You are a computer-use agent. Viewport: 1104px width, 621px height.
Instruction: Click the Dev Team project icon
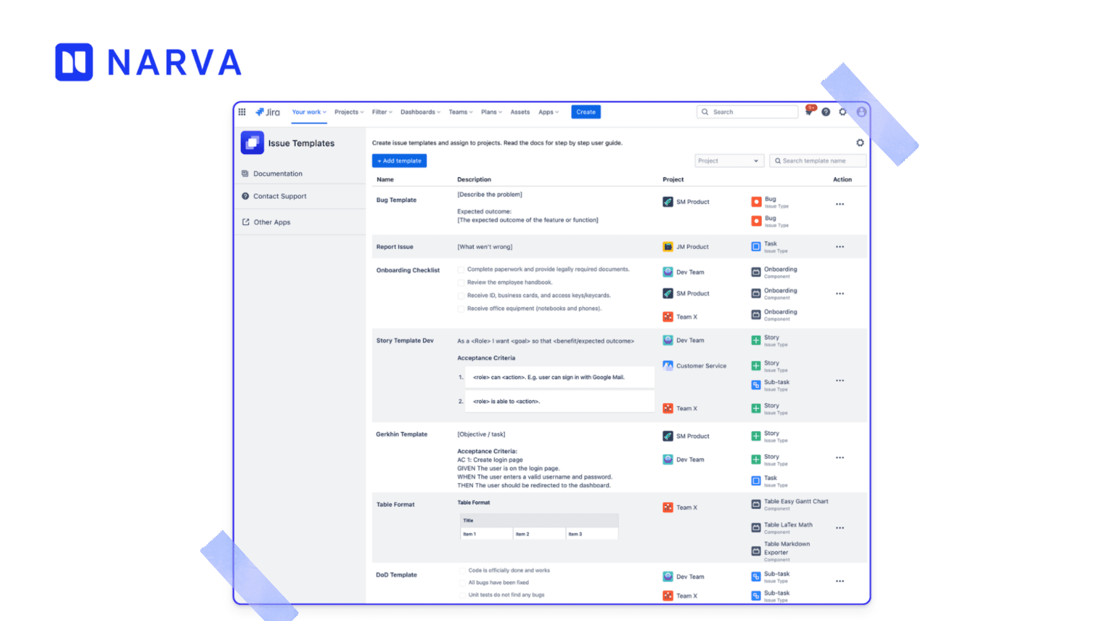[668, 271]
